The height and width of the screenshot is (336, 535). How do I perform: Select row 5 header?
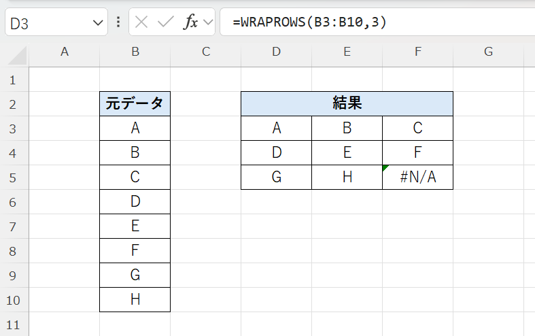click(x=14, y=178)
